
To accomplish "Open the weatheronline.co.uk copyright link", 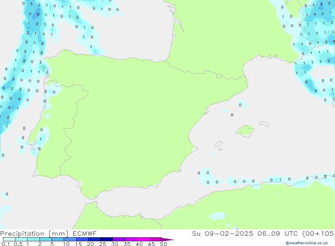I will 307,243.
